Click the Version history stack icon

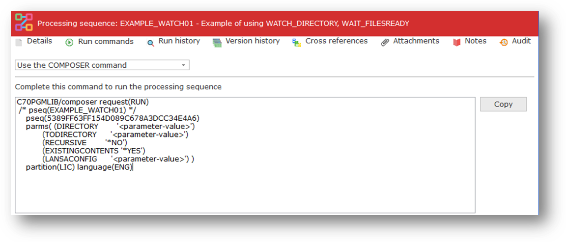pos(217,43)
